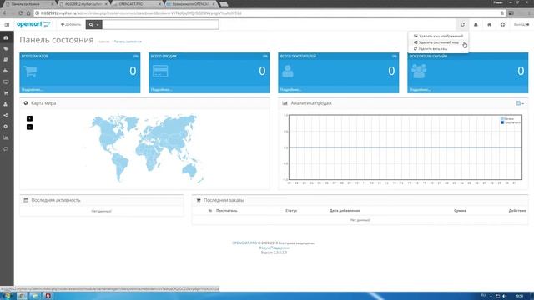This screenshot has width=534, height=300.
Task: Open the Customers person icon in the sidebar
Action: [6, 104]
